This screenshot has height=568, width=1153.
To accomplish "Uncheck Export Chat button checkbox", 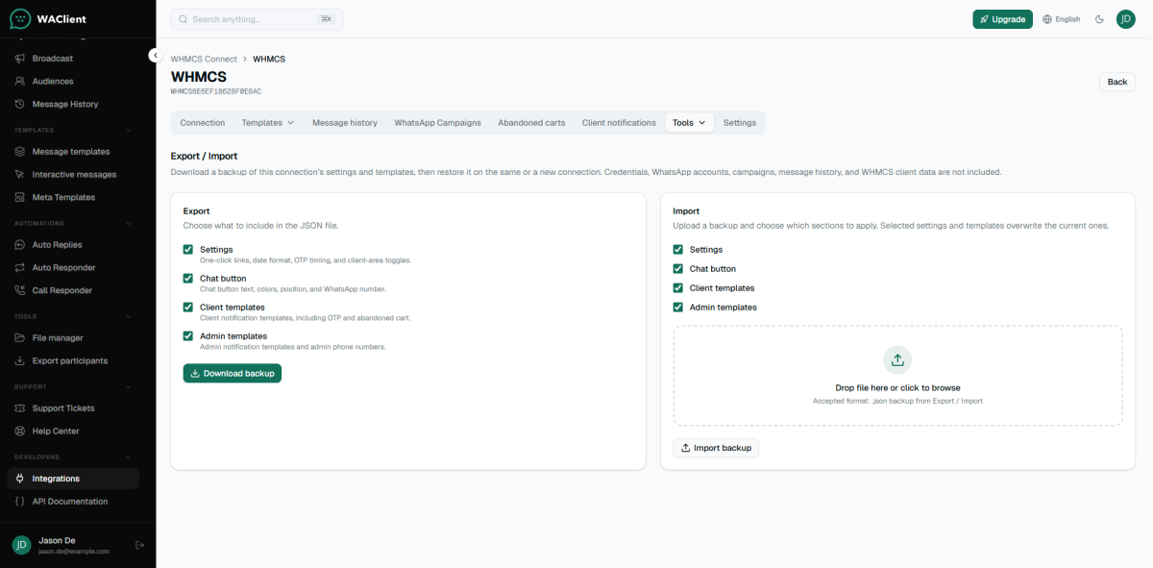I will [x=188, y=279].
